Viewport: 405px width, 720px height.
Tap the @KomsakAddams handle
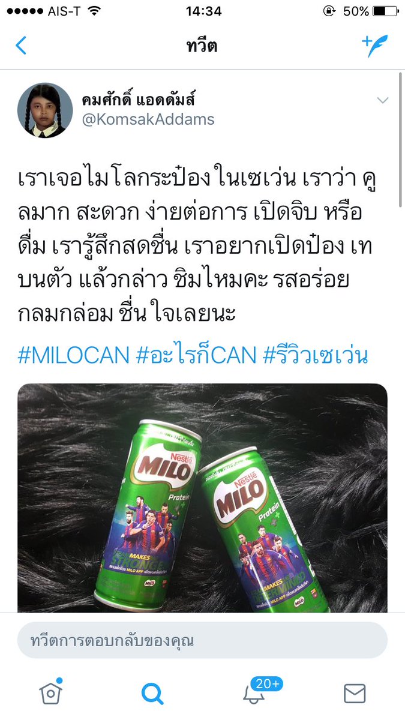point(148,119)
